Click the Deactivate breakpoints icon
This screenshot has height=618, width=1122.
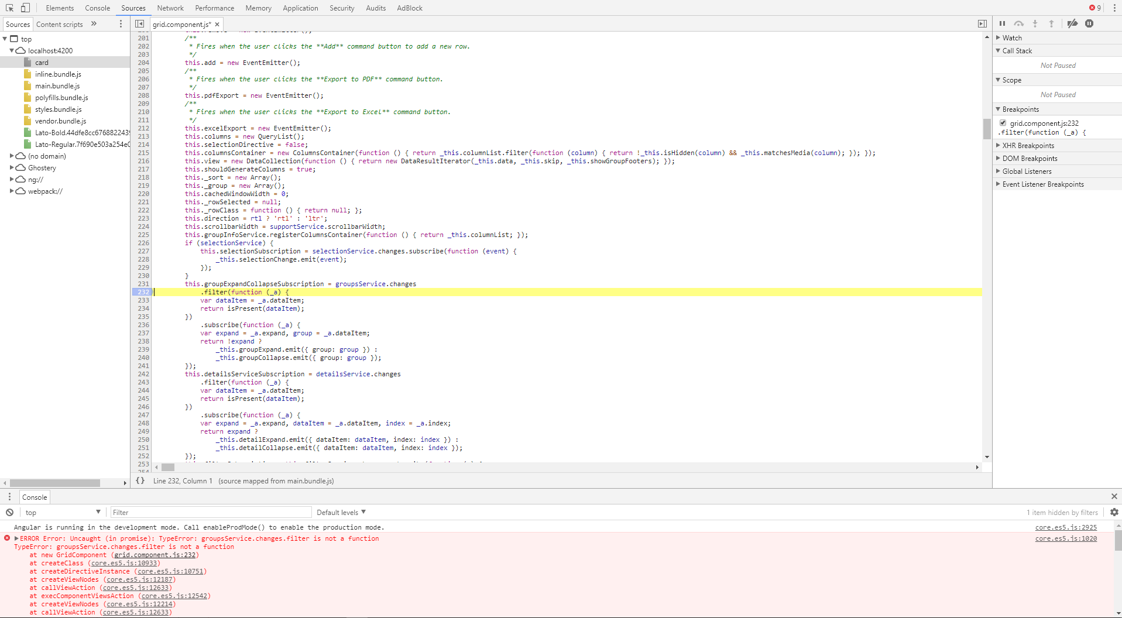pos(1073,23)
